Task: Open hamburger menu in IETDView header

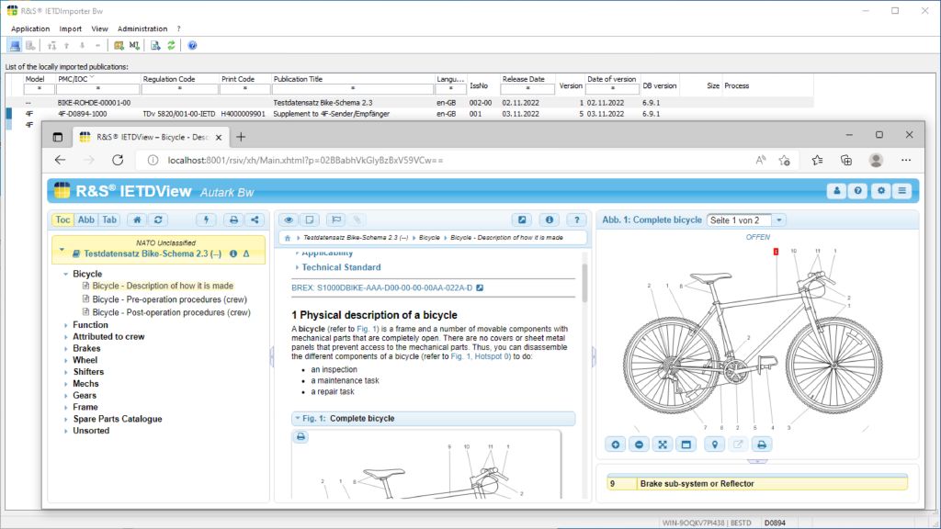Action: [x=902, y=191]
